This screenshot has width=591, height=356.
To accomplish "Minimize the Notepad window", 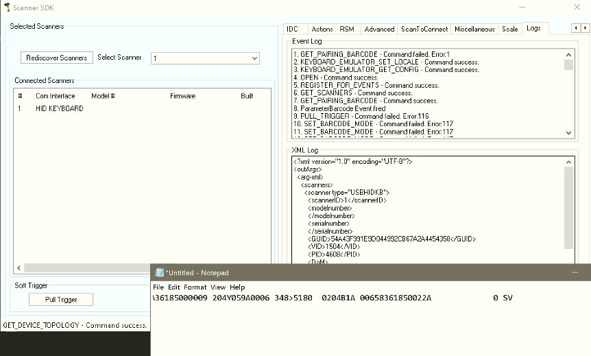I will click(x=575, y=272).
